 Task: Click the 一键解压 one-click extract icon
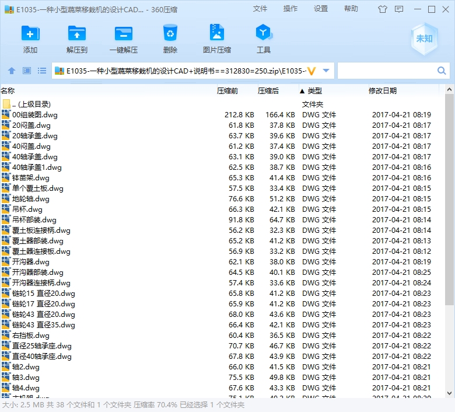(124, 33)
